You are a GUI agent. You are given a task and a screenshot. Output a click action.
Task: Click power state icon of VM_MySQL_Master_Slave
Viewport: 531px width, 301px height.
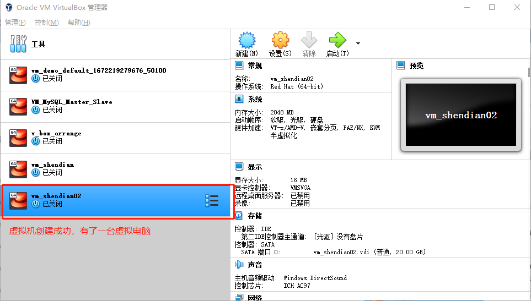click(x=35, y=110)
